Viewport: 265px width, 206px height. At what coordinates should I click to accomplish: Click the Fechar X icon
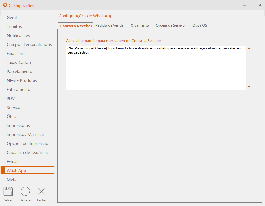coord(42,191)
